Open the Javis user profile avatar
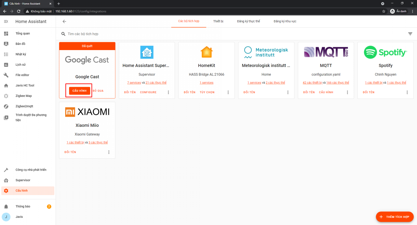Image resolution: width=417 pixels, height=225 pixels. [6, 217]
